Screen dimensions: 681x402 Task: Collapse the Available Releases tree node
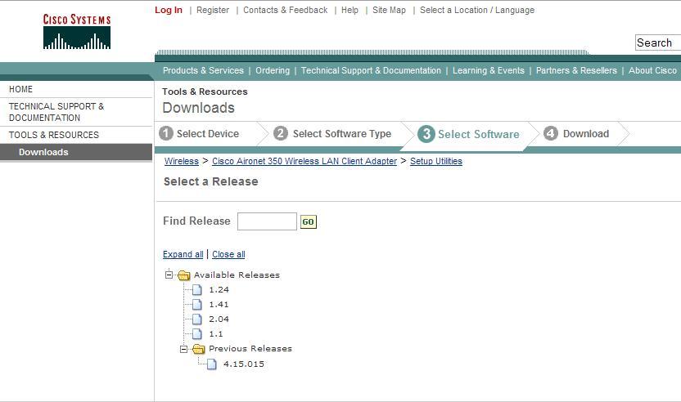[x=169, y=275]
